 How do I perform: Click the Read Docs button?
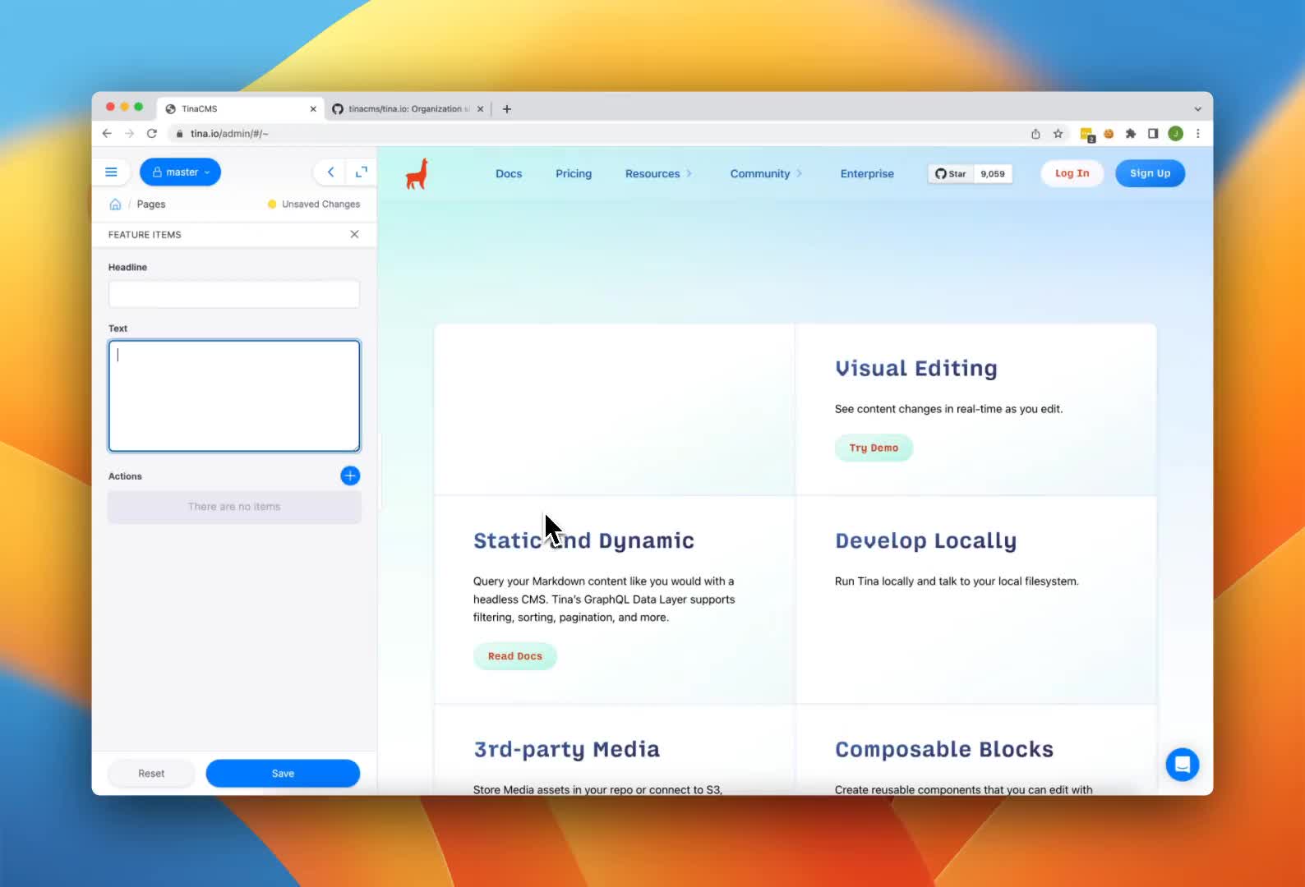point(515,656)
